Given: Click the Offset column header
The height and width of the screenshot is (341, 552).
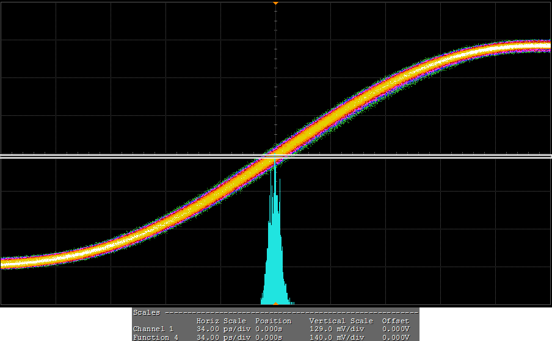Looking at the screenshot, I should coord(396,321).
